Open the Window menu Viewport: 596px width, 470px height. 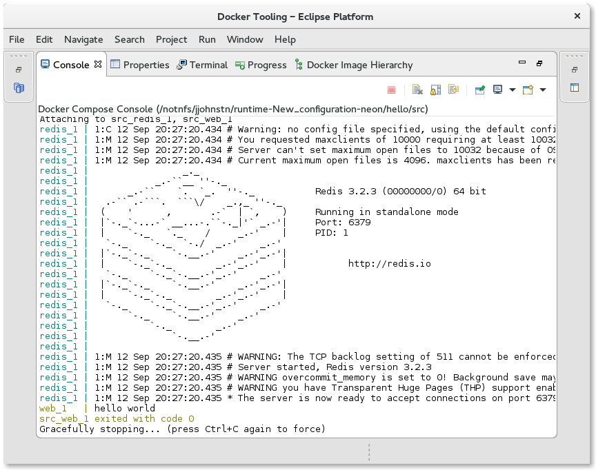point(245,39)
